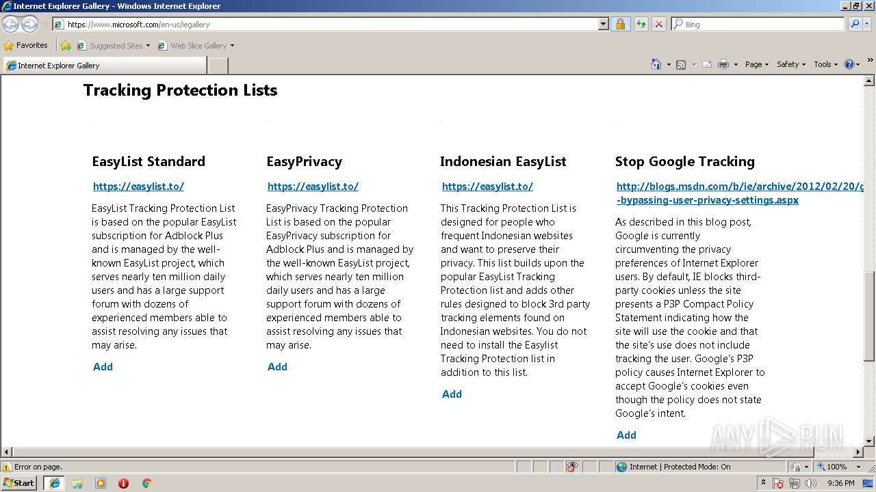
Task: Click the Error on page warning icon
Action: (x=8, y=467)
